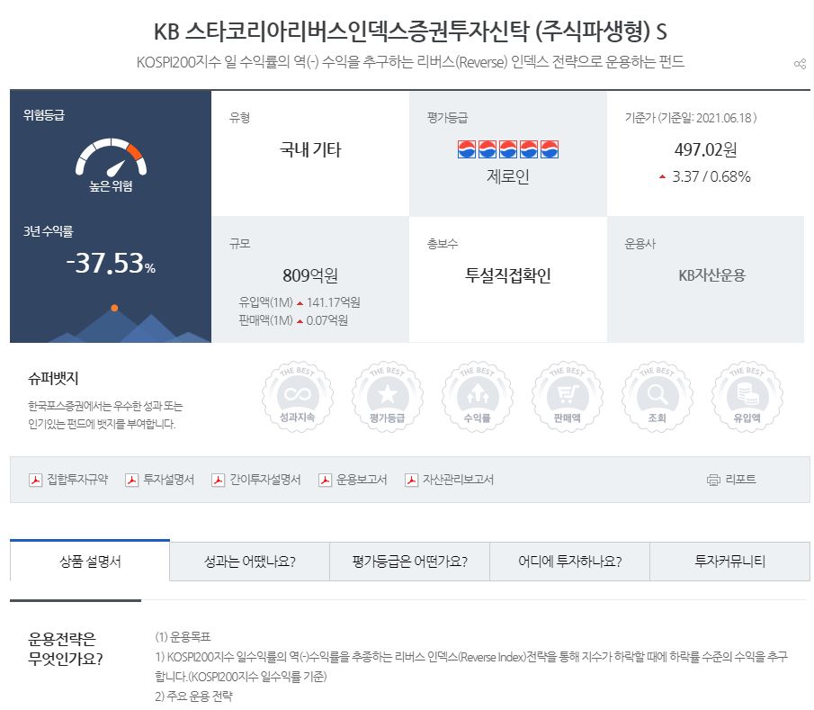Click the PDF icon next to 간이투자설명서
This screenshot has width=814, height=710.
click(218, 480)
